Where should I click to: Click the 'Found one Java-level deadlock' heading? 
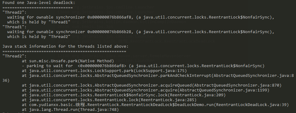click(x=39, y=3)
